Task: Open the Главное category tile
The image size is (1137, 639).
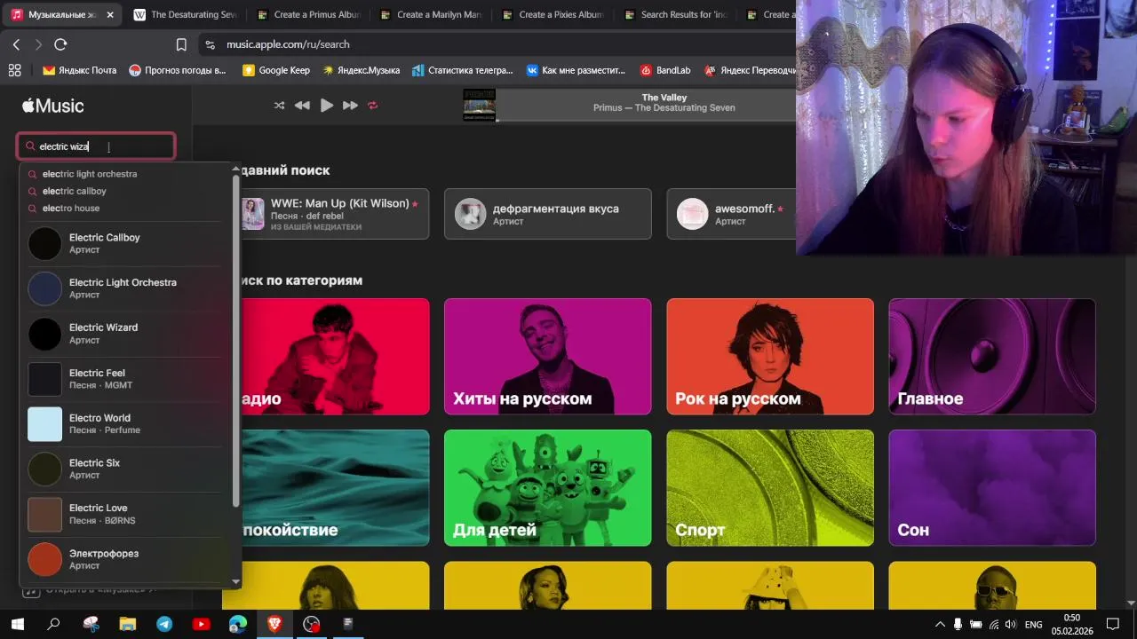Action: click(x=992, y=357)
